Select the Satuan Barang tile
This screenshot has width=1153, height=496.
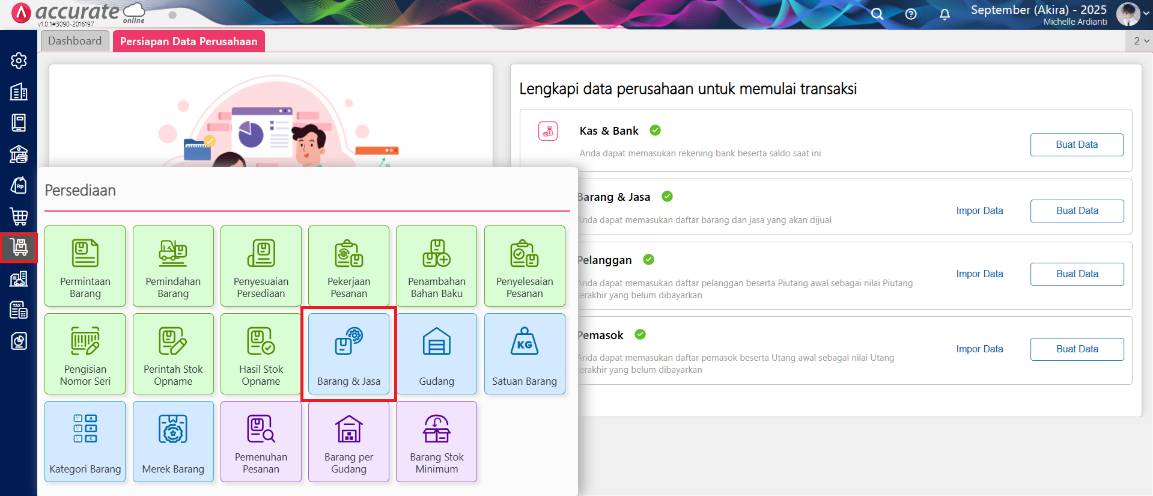[x=524, y=354]
